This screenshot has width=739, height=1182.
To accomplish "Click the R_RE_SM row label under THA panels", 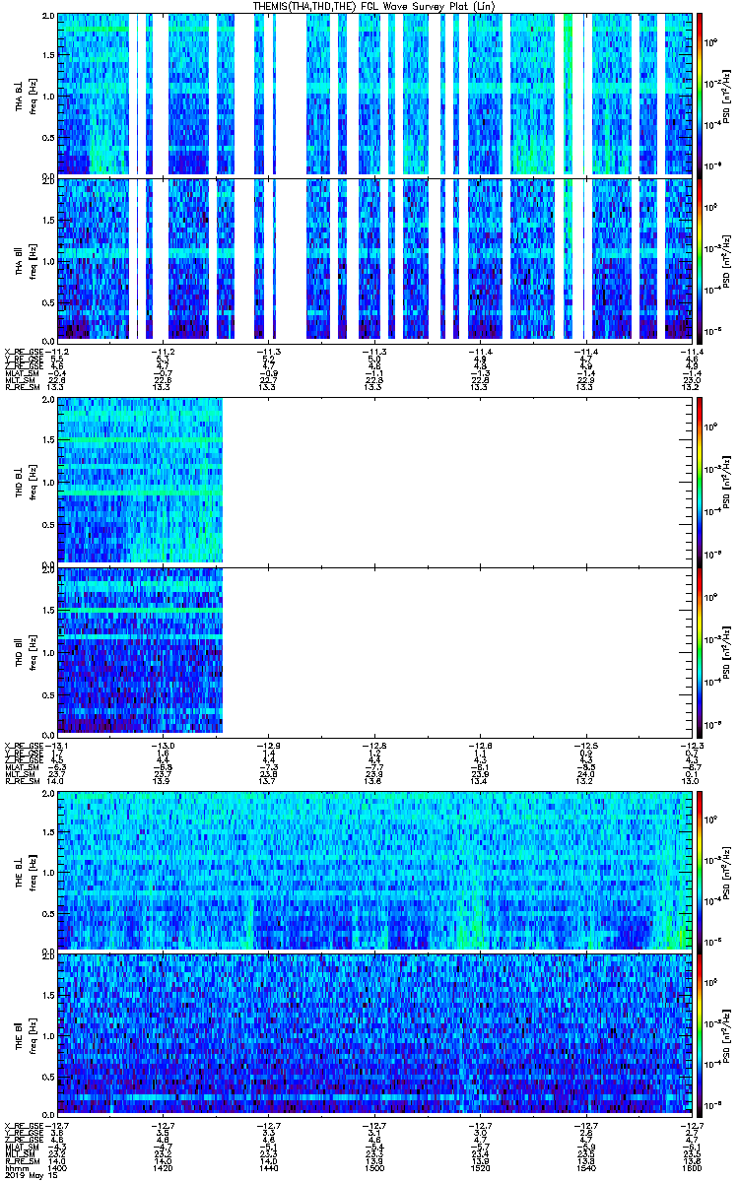I will tap(22, 388).
